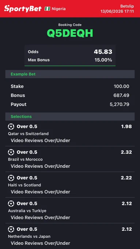The image size is (140, 249).
Task: Open the Selections section header
Action: pos(70,116)
